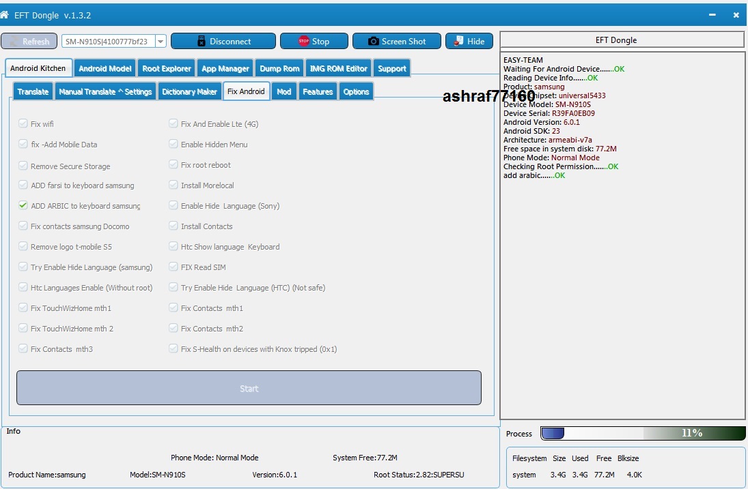Toggle Enable Hidden Menu checkbox

click(173, 144)
